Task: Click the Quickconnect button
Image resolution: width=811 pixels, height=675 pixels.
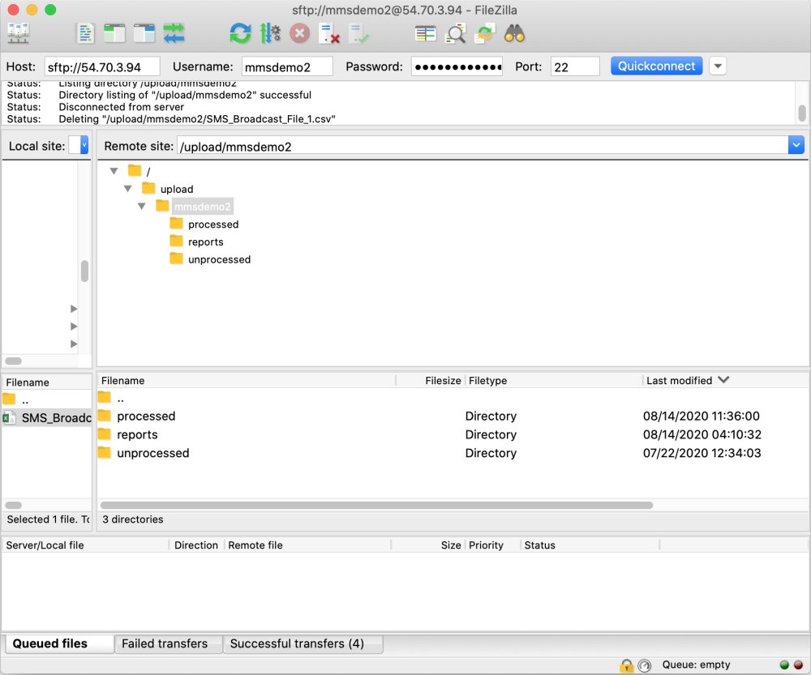Action: click(x=656, y=66)
